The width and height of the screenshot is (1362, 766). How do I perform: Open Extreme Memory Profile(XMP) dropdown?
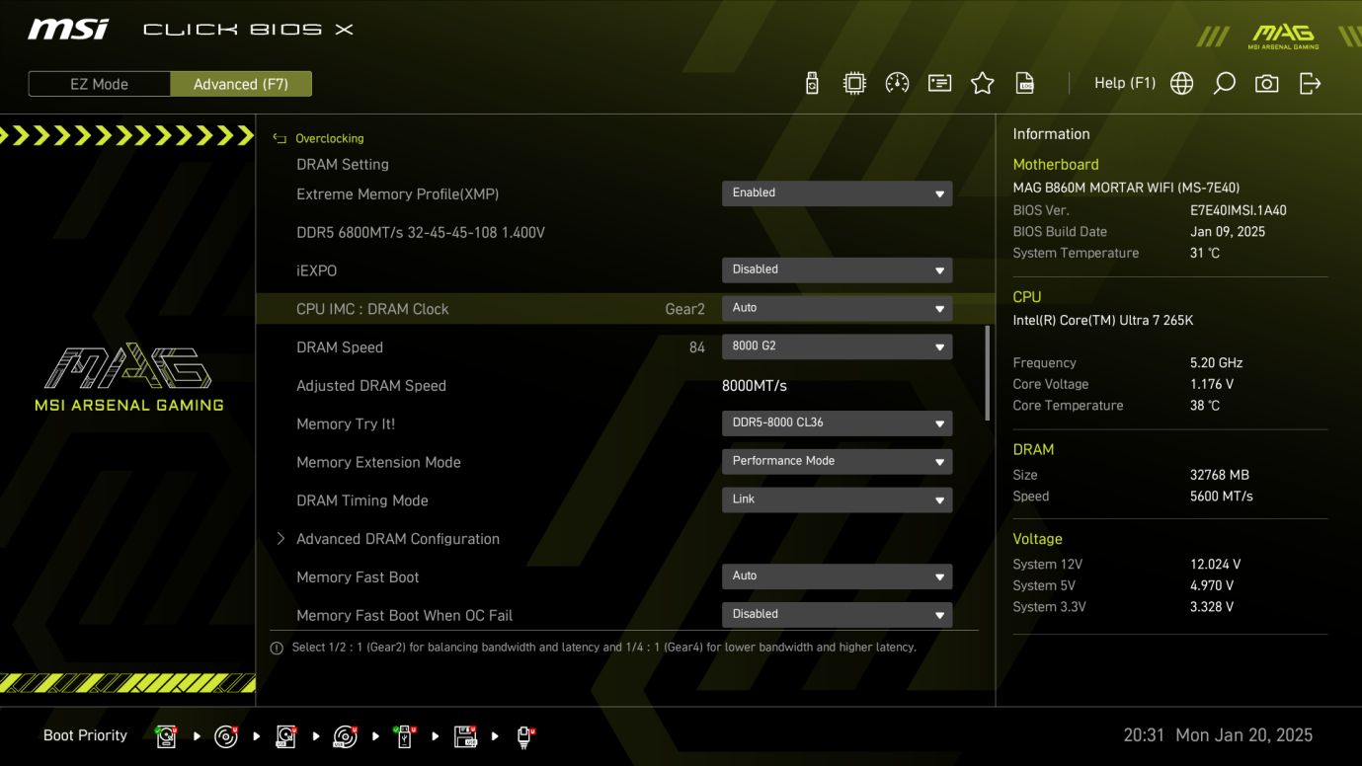point(837,193)
